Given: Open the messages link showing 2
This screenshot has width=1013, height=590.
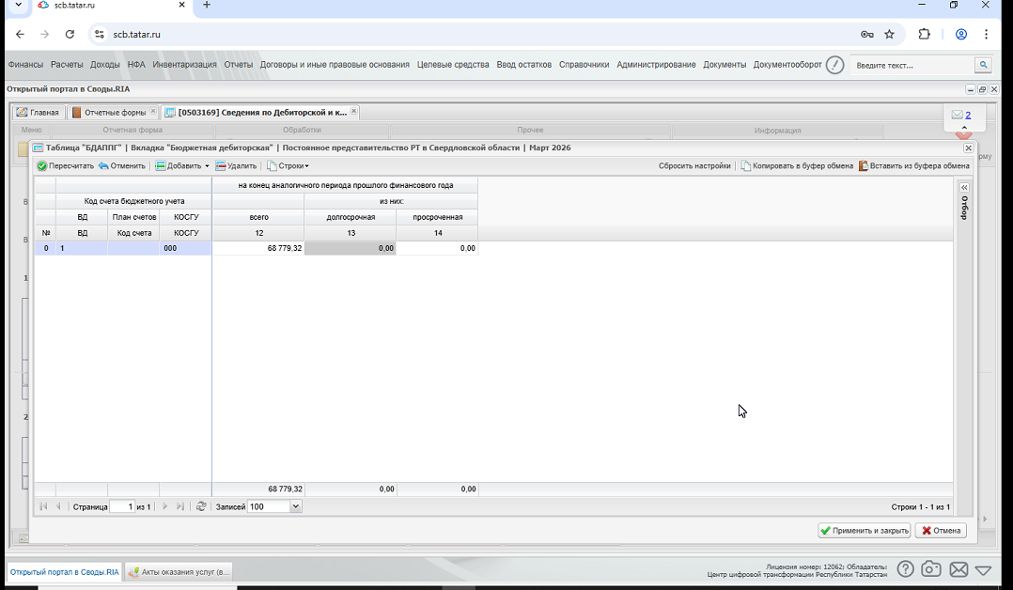Looking at the screenshot, I should tap(968, 115).
